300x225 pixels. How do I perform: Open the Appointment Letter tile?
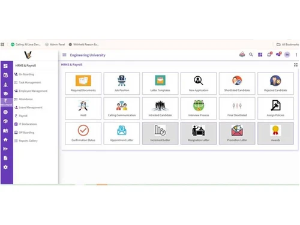coord(122,133)
